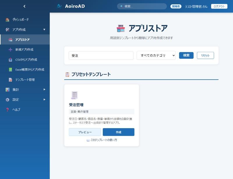Click the tools icon beside アプリ作成

8,30
